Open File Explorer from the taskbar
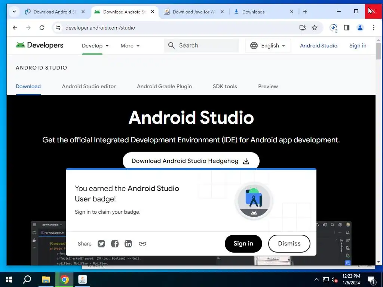Screen dimensions: 383x287 point(46,280)
